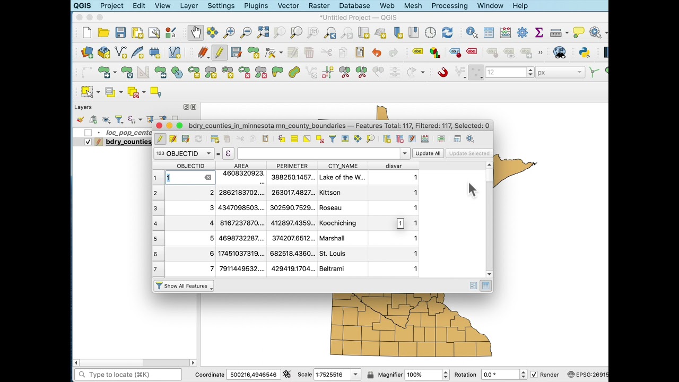Image resolution: width=679 pixels, height=382 pixels.
Task: Click the attribute table vertical scrollbar
Action: [489, 220]
